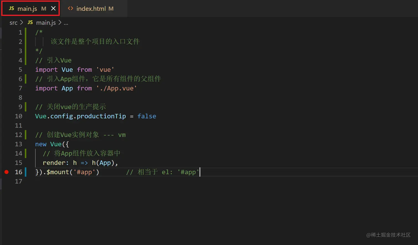Toggle a breakpoint on line 10's gutter
418x245 pixels.
tap(6, 116)
